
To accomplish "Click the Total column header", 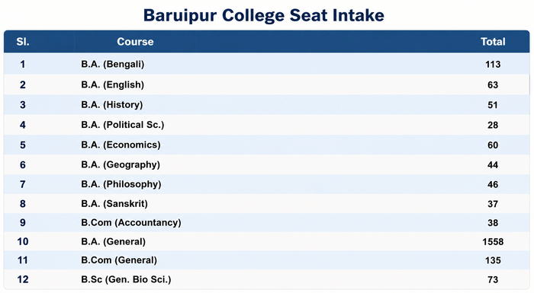I will point(493,41).
